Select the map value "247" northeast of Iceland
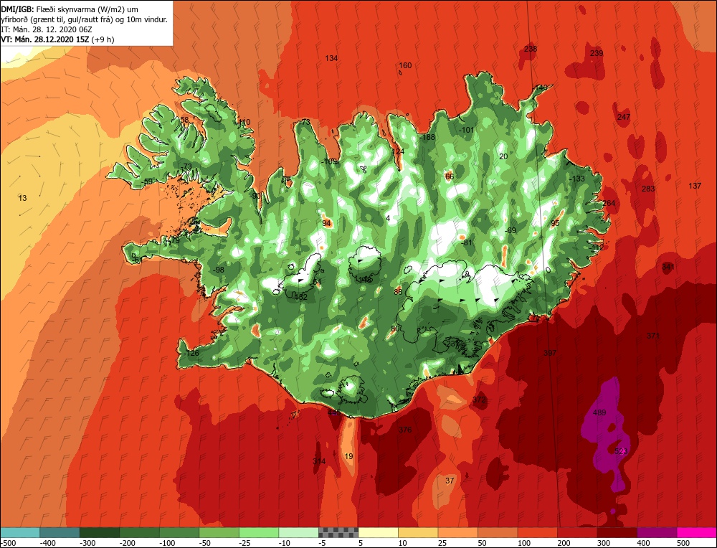 [x=624, y=117]
